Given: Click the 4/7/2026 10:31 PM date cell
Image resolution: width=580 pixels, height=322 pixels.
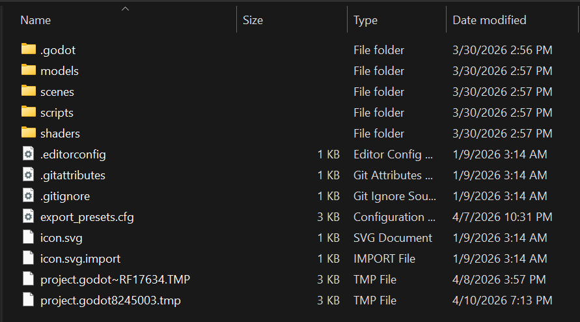Looking at the screenshot, I should tap(502, 217).
